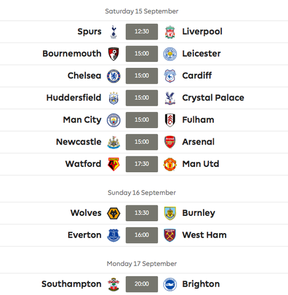Open the Huddersfield team name link
Image resolution: width=288 pixels, height=295 pixels.
point(74,98)
